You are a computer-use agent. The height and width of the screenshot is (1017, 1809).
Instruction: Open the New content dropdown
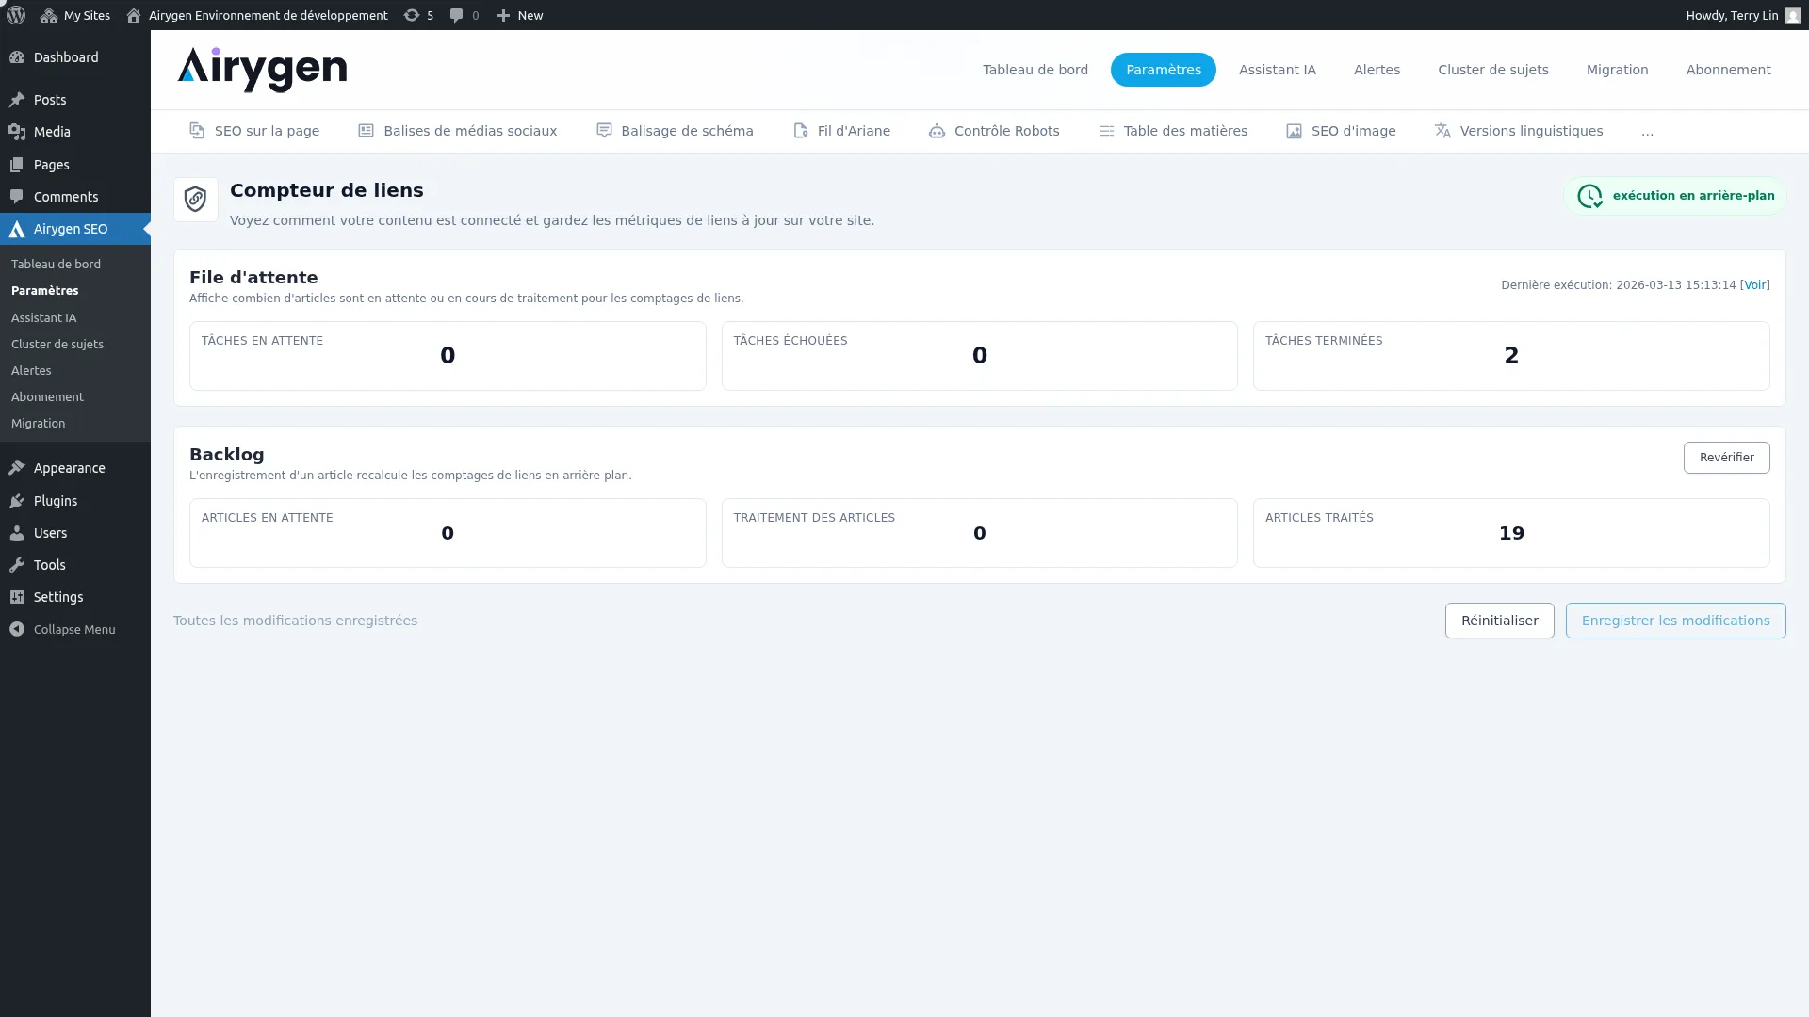[x=520, y=15]
